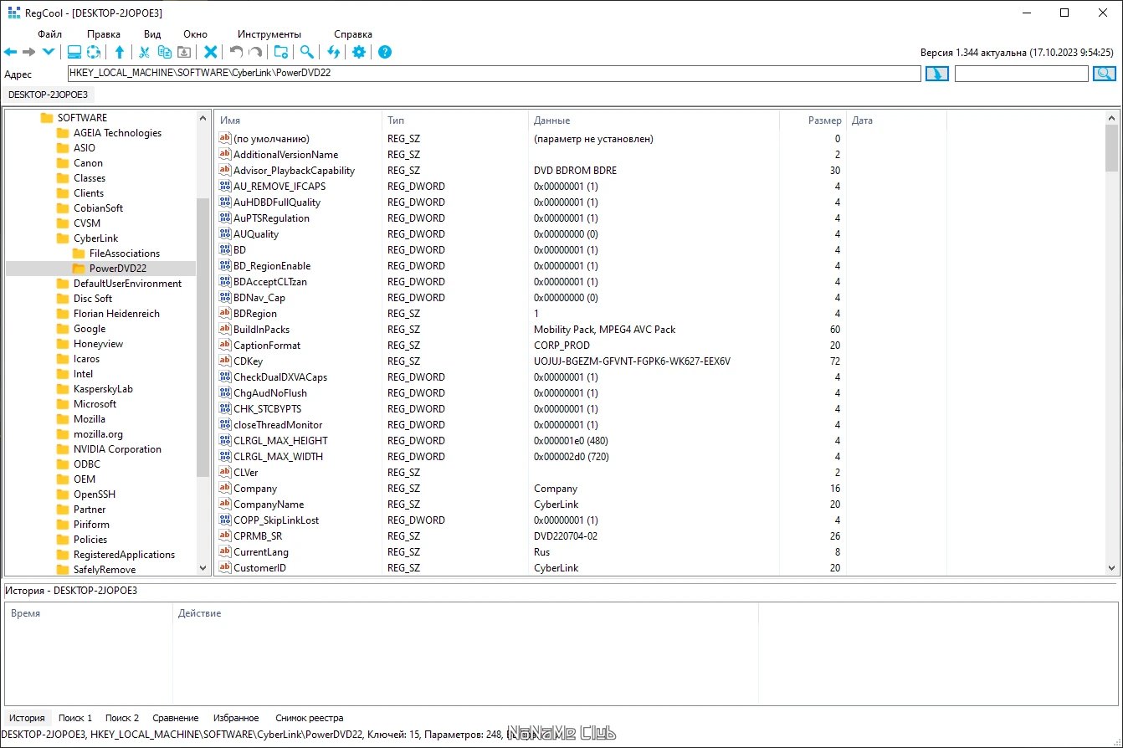
Task: Open help via the question mark icon
Action: click(x=385, y=52)
